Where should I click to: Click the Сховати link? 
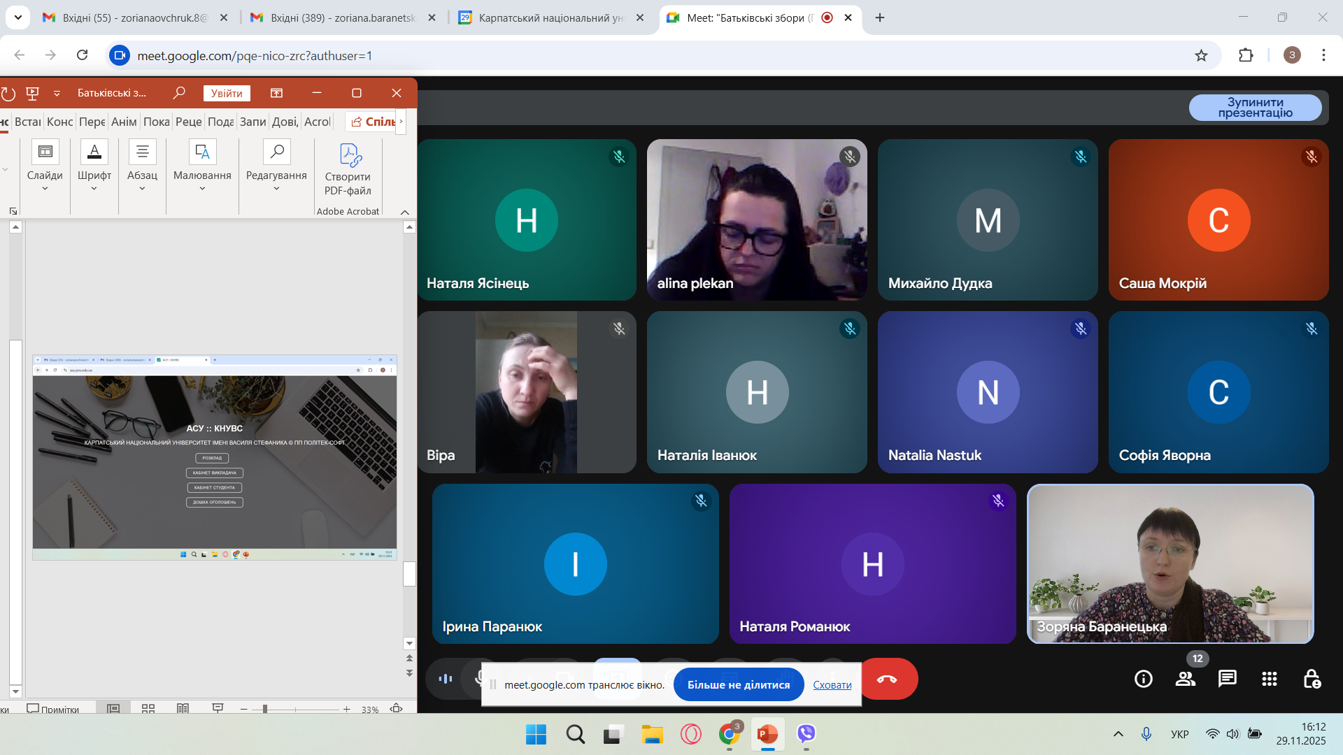click(832, 685)
